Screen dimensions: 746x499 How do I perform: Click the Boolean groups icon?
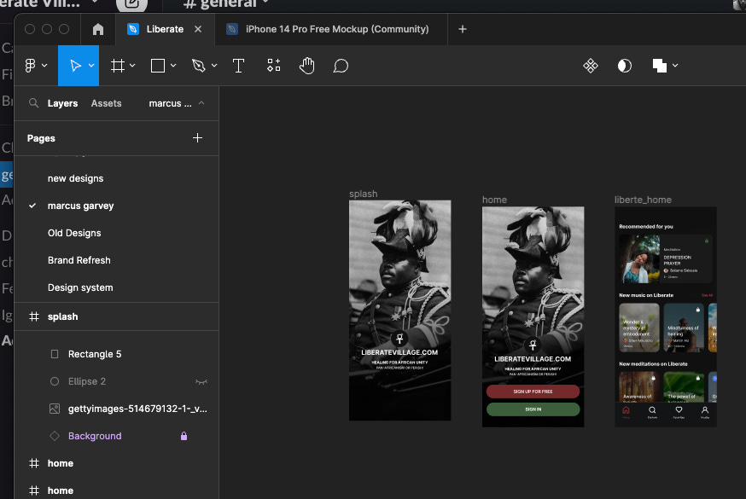[x=660, y=66]
